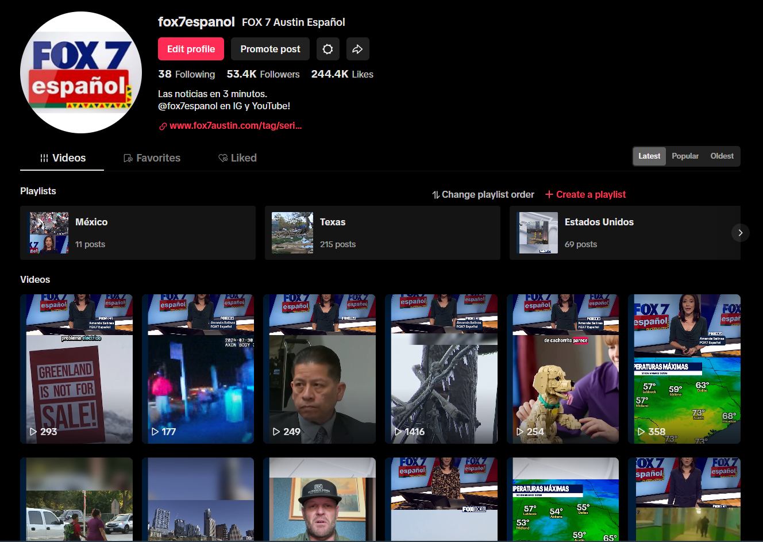
Task: Click the Playlists section heading
Action: pyautogui.click(x=38, y=191)
